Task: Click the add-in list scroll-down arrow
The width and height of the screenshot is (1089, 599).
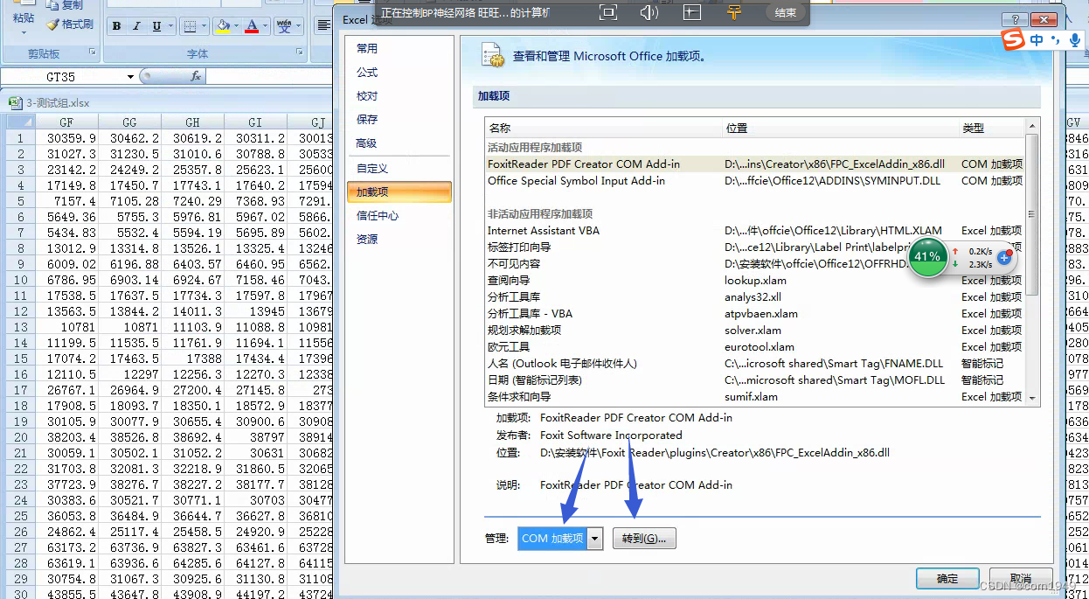Action: coord(1032,398)
